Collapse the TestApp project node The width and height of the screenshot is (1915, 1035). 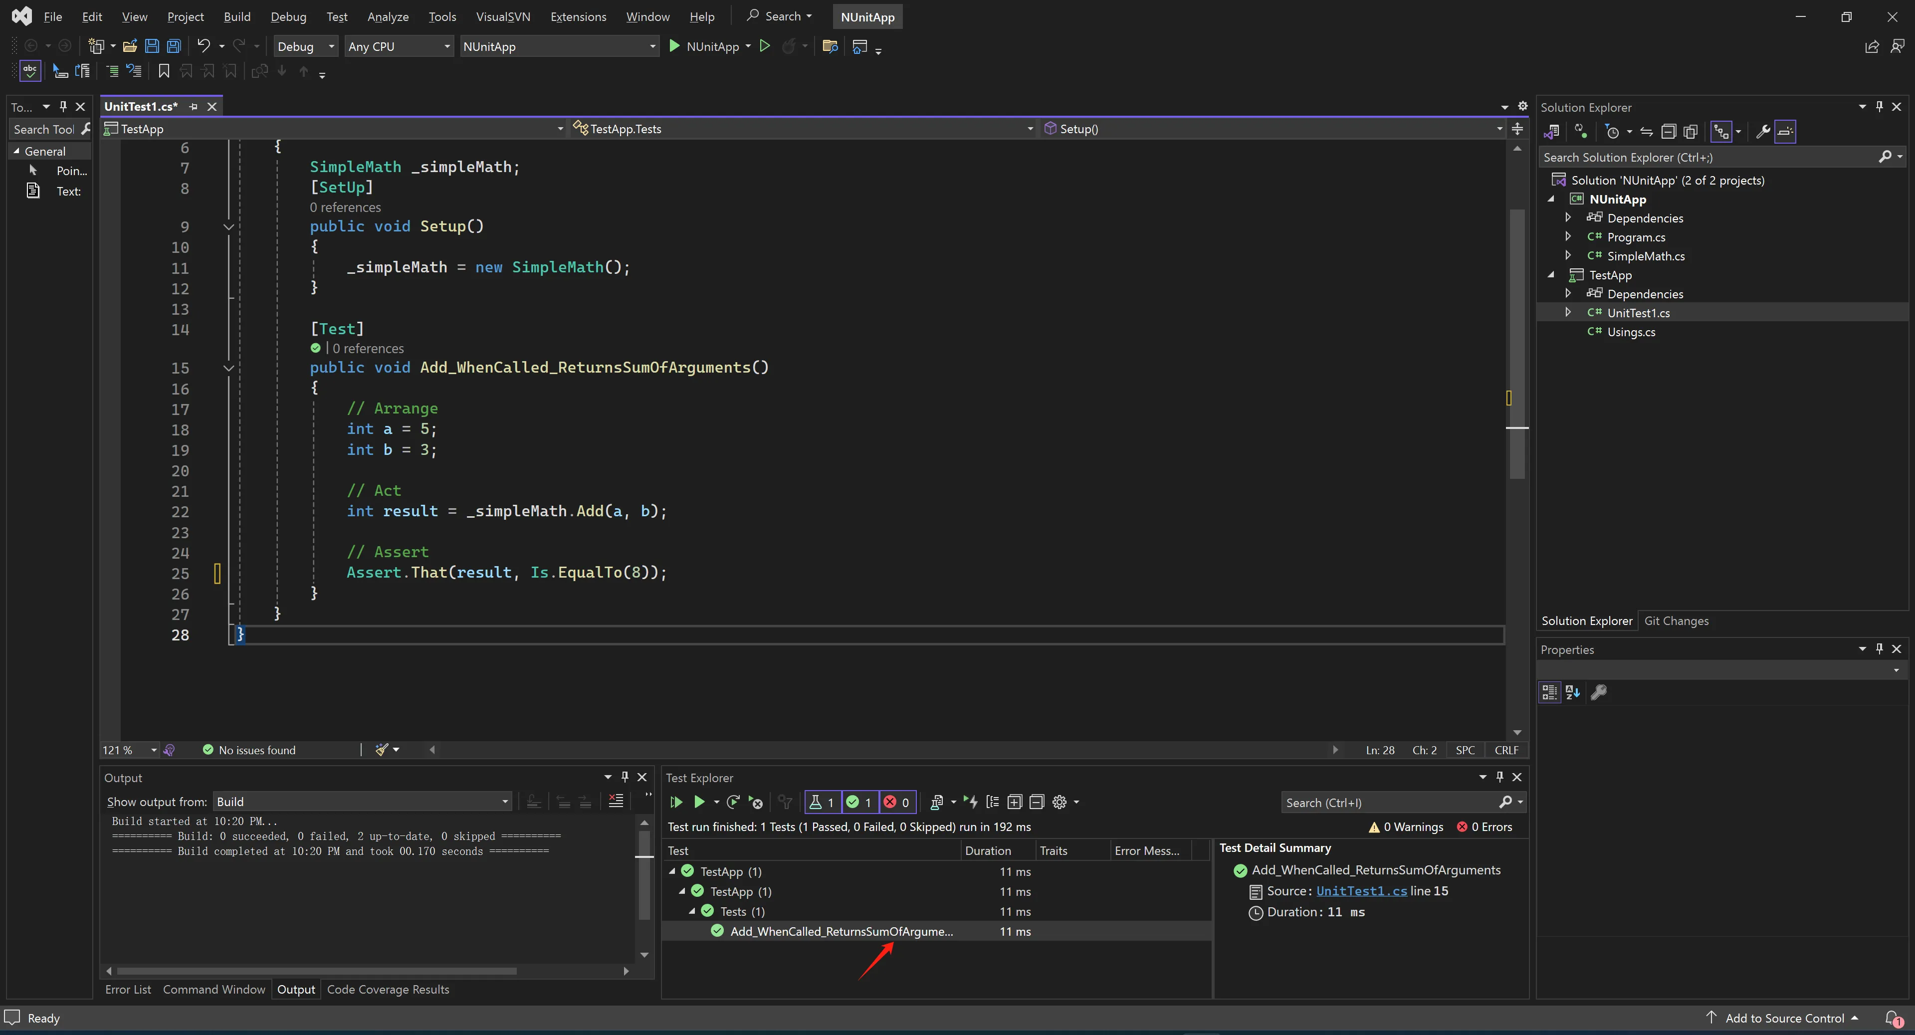(1551, 275)
